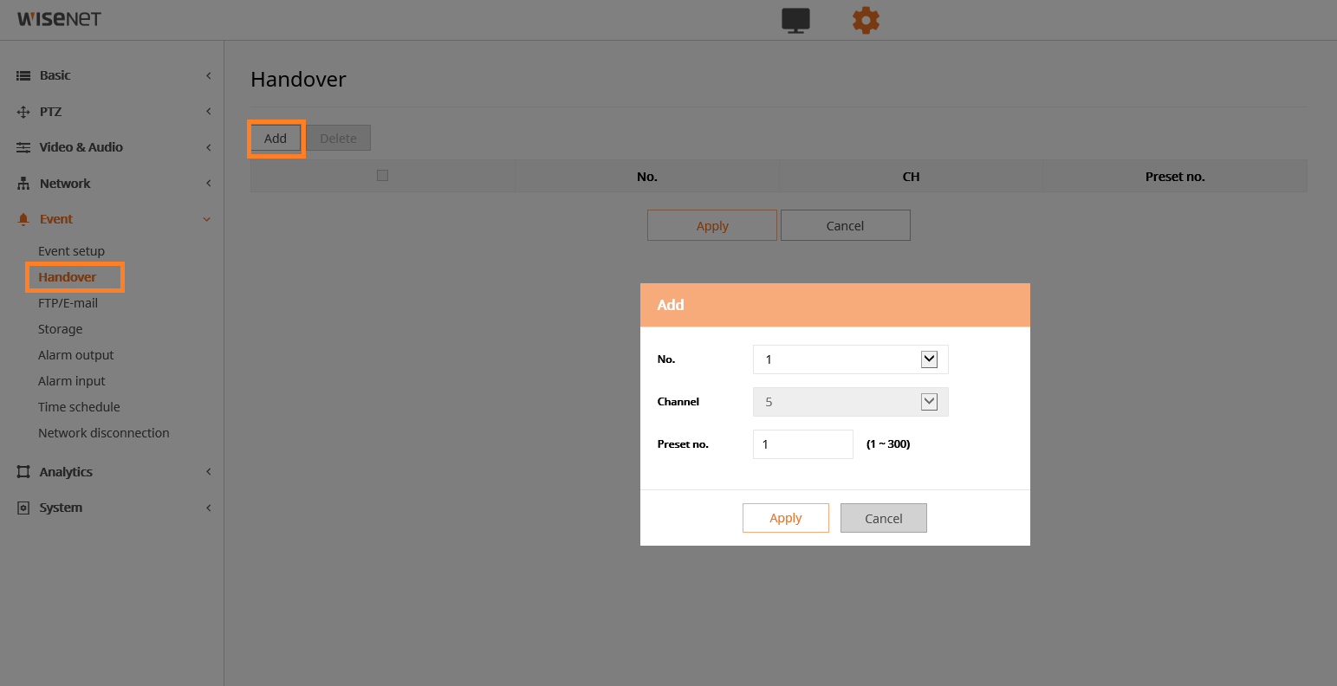
Task: Go to Alarm input settings
Action: click(71, 381)
